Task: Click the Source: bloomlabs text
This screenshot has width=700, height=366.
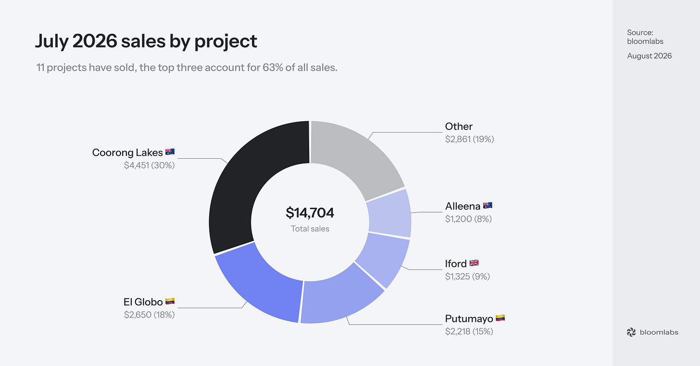Action: tap(645, 37)
